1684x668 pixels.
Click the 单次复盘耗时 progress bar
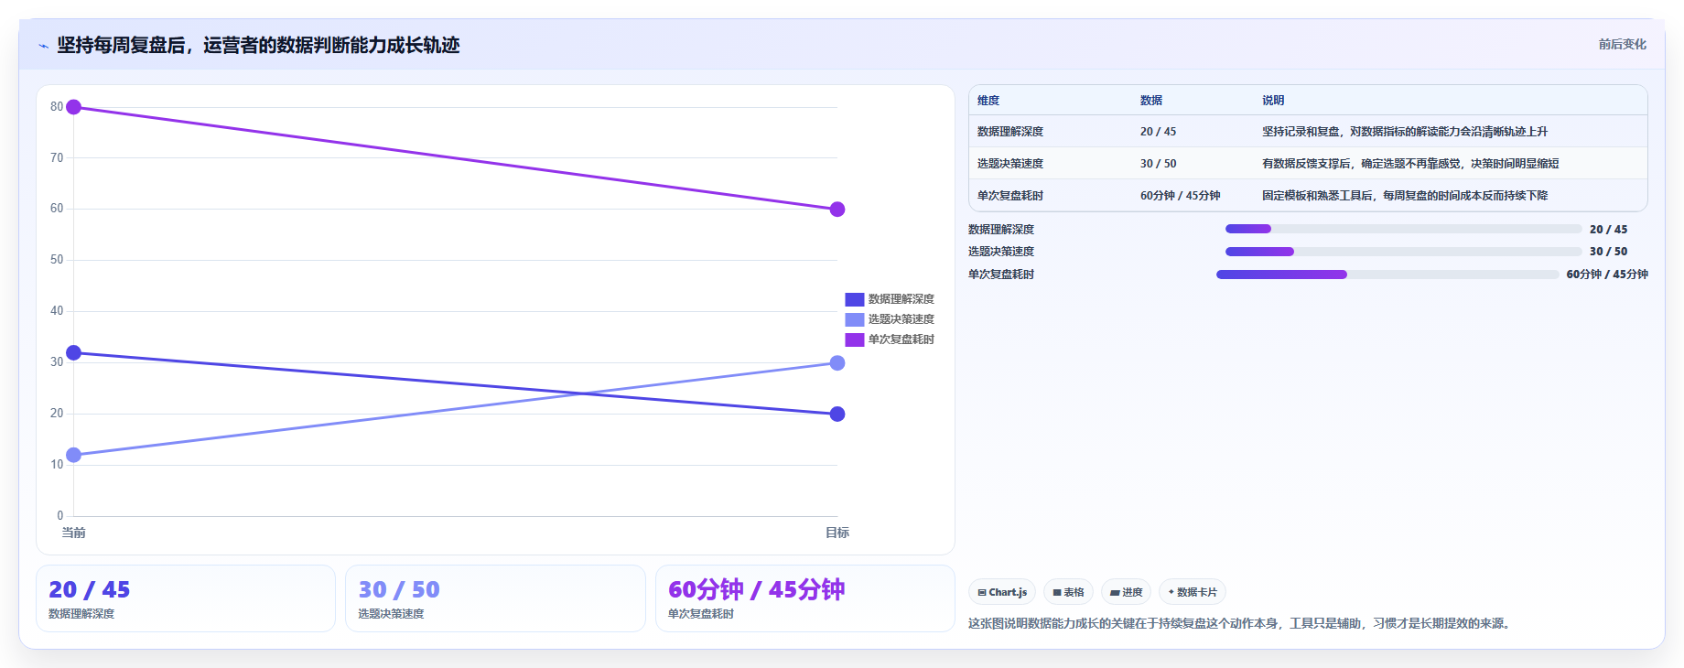tap(1387, 275)
